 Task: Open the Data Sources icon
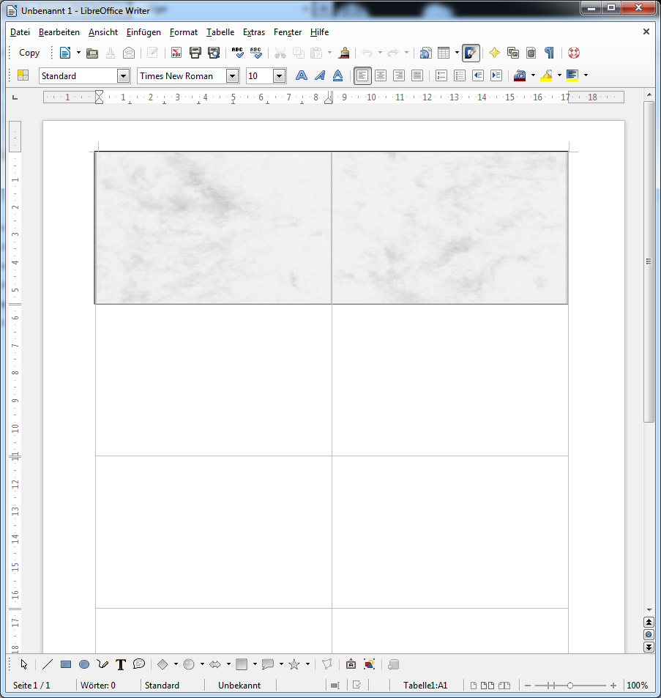tap(531, 53)
